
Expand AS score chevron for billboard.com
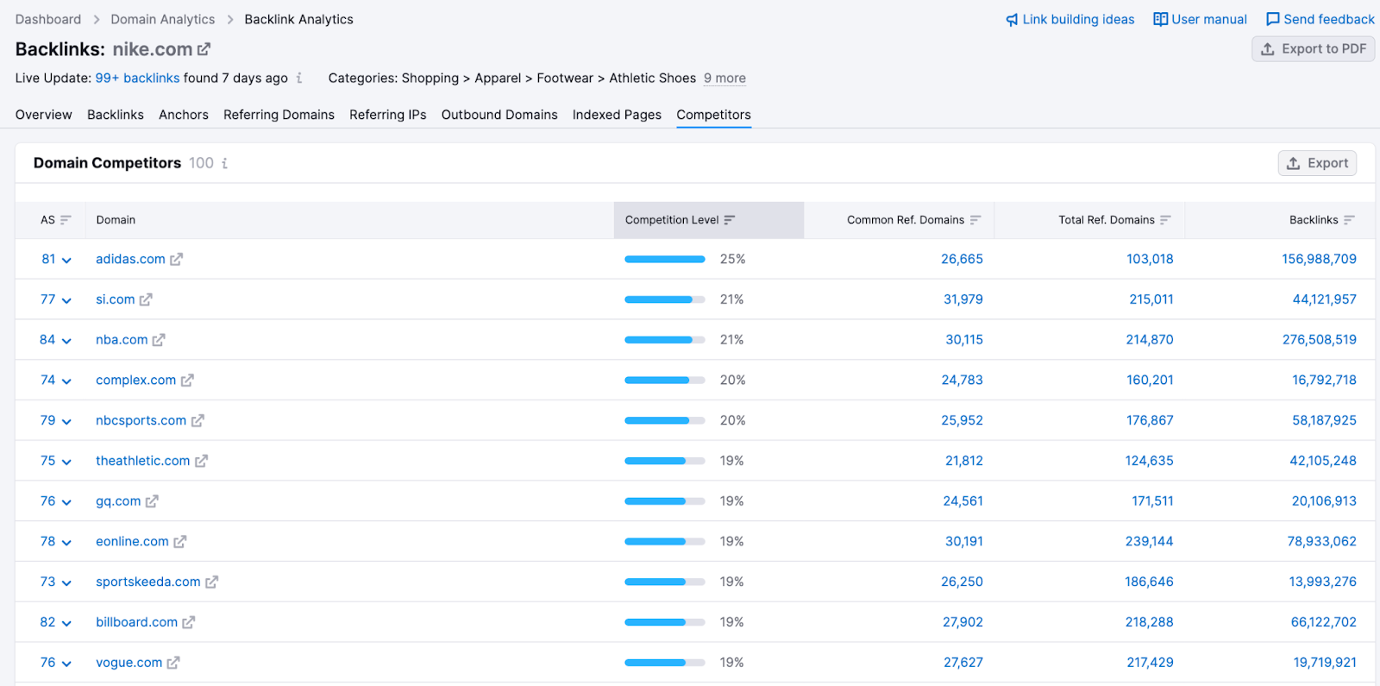pyautogui.click(x=66, y=624)
